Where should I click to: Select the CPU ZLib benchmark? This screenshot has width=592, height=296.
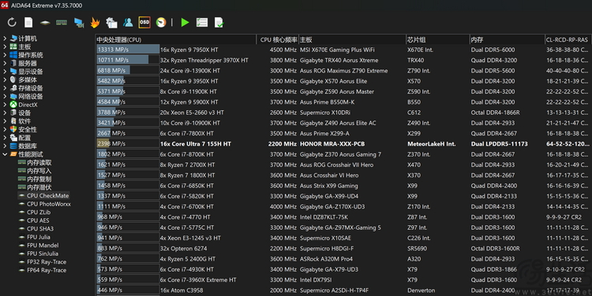click(39, 213)
